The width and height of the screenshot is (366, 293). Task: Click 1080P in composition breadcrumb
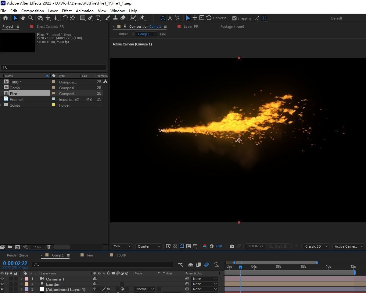123,34
